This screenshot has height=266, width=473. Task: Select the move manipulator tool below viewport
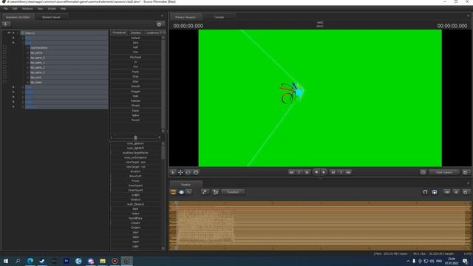(x=180, y=172)
